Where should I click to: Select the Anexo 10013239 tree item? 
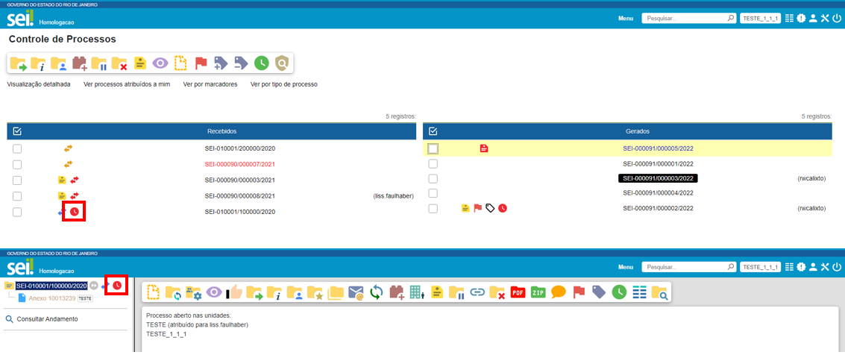(x=52, y=298)
